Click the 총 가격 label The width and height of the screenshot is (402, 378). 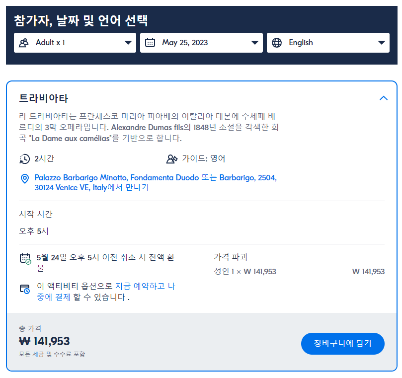click(x=30, y=328)
